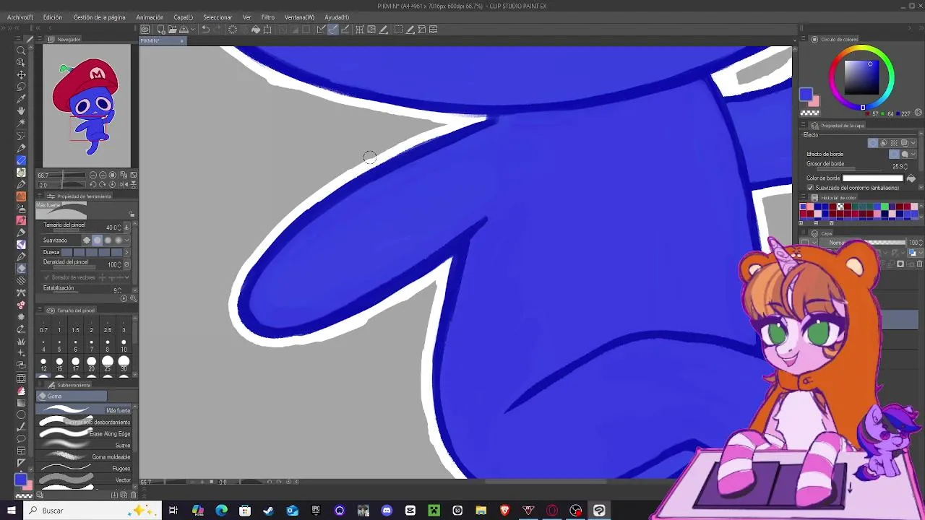Open Brave browser from the taskbar
The width and height of the screenshot is (925, 520).
505,511
